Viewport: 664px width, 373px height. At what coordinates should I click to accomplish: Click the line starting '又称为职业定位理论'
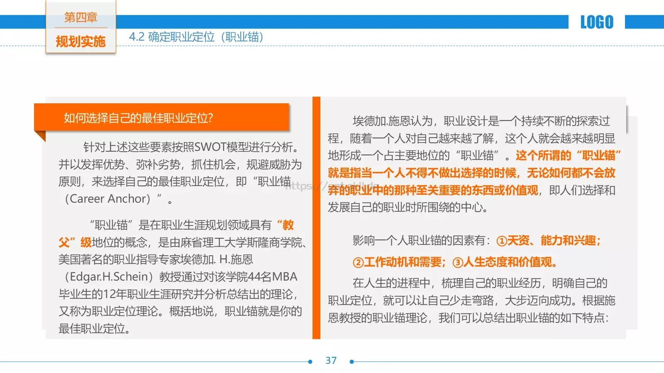[180, 311]
